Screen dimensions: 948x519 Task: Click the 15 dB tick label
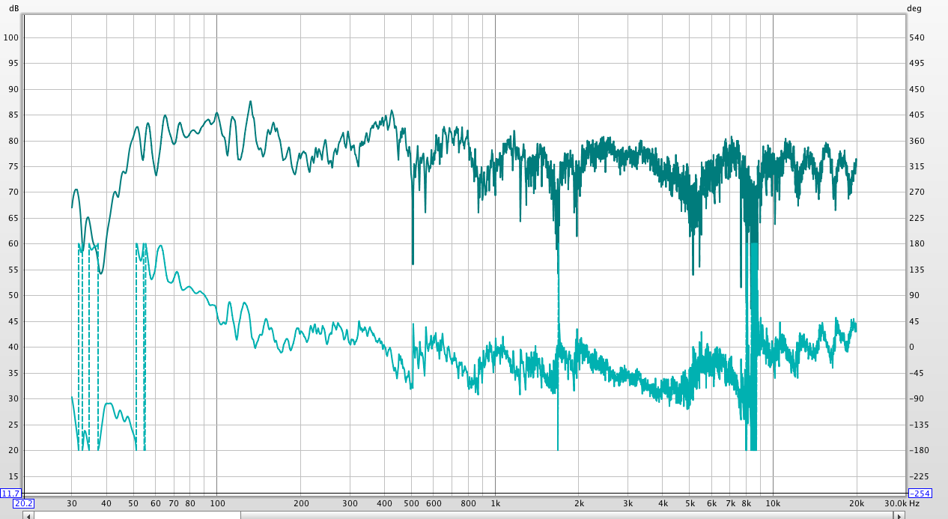click(x=13, y=477)
